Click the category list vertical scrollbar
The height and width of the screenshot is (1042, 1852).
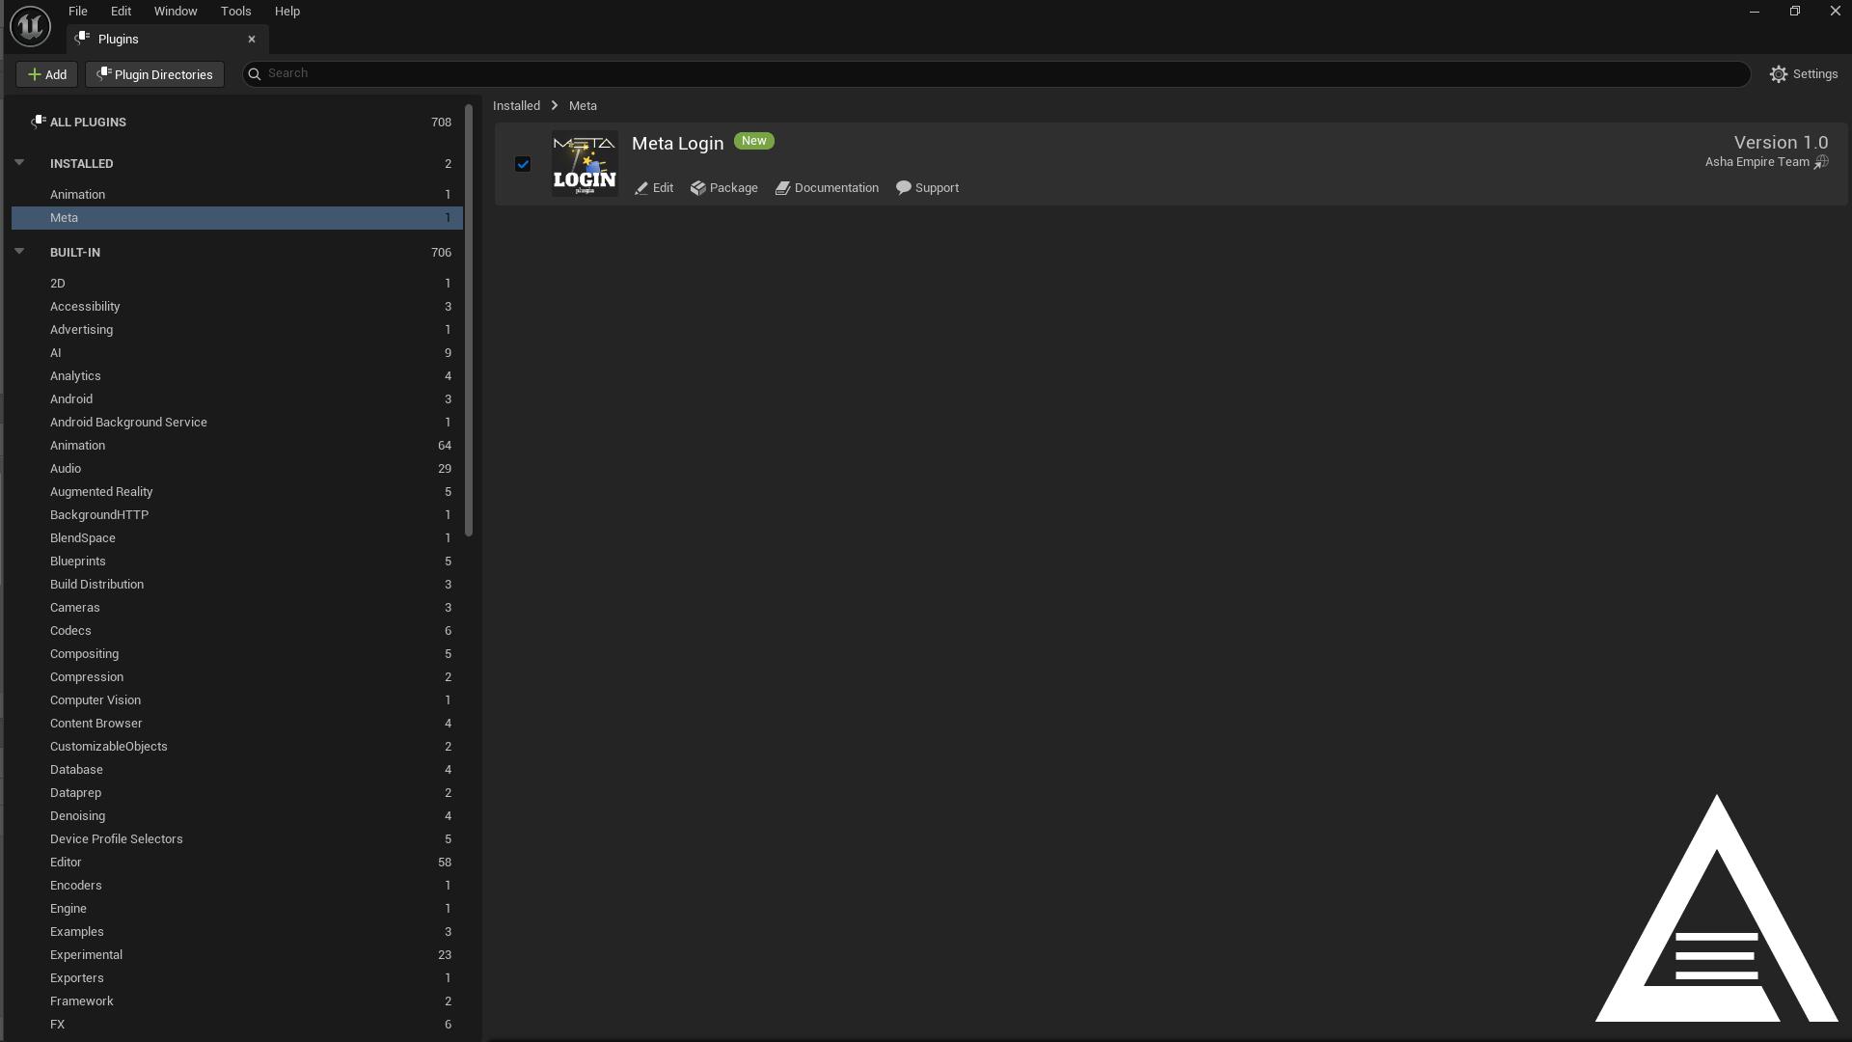click(x=469, y=320)
